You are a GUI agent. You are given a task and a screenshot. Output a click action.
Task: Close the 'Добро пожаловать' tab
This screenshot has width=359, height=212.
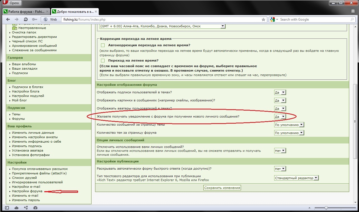95,12
